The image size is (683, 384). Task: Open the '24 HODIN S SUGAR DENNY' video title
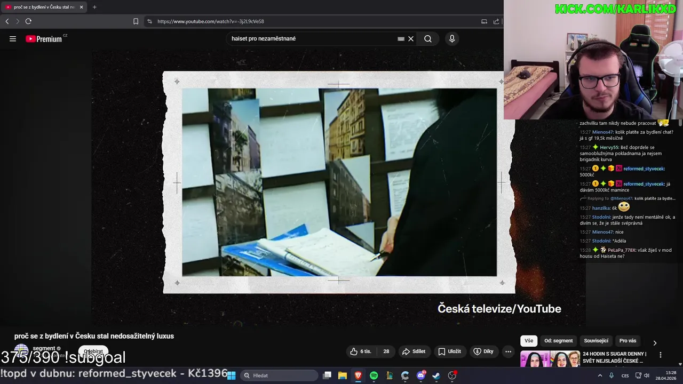(615, 357)
